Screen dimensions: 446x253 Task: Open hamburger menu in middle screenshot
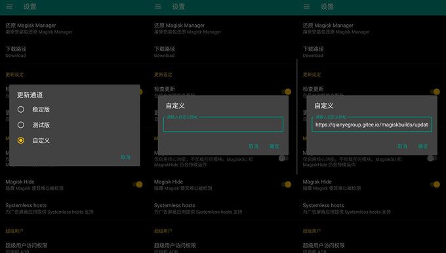158,7
